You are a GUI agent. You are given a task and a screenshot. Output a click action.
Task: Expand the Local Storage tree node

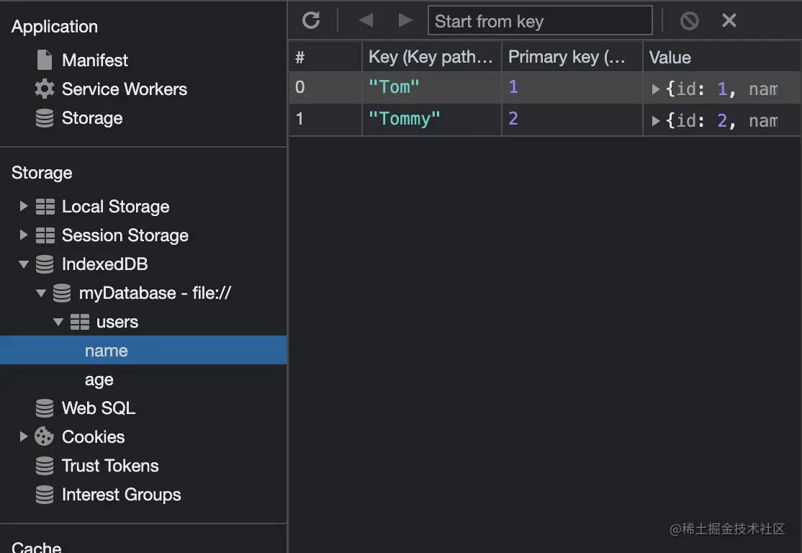point(24,207)
